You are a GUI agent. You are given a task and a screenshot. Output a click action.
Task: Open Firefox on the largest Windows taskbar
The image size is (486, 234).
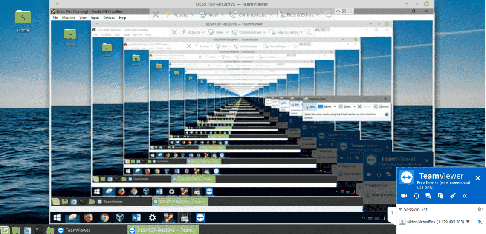[x=89, y=217]
